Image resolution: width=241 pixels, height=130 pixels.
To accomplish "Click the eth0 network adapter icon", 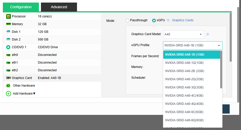I will (x=8, y=55).
